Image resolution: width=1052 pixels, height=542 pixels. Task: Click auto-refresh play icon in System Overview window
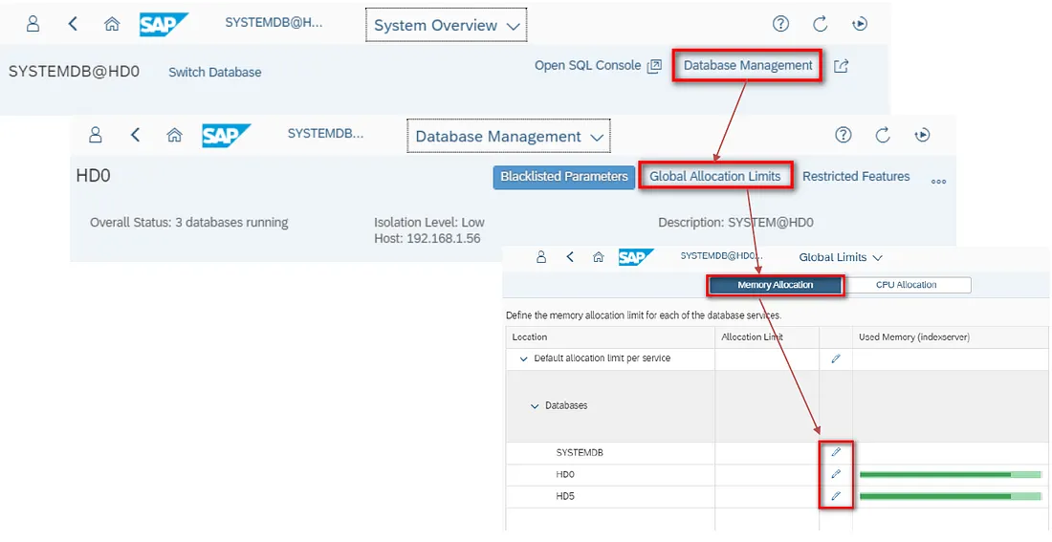pyautogui.click(x=860, y=24)
